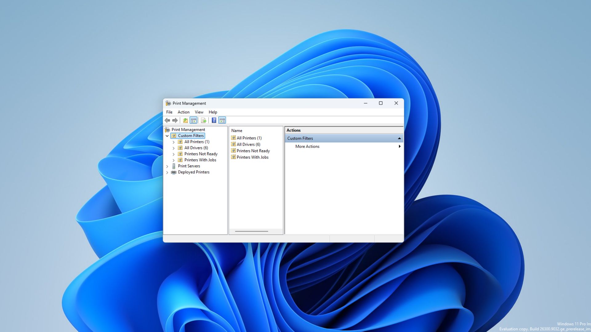Click the Printers With Jobs filter icon in tree

point(180,160)
